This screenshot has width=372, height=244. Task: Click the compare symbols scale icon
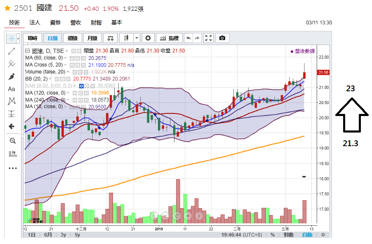pos(111,38)
